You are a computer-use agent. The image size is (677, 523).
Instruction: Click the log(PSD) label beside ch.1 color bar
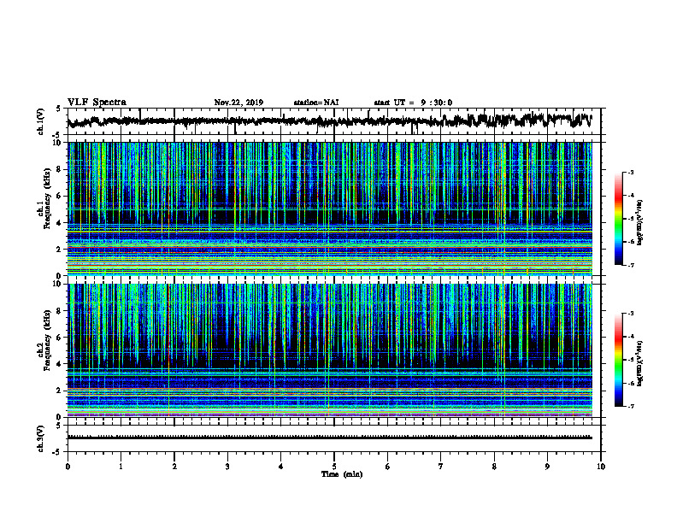(640, 223)
